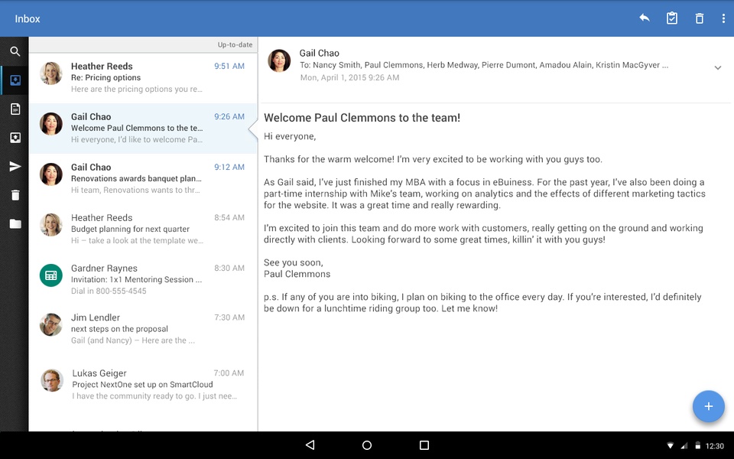
Task: Click the recipient list starting with Nancy Smith
Action: click(484, 65)
